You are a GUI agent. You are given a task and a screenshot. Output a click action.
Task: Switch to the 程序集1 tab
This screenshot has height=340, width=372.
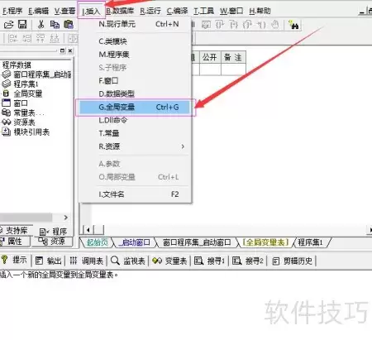[x=310, y=242]
